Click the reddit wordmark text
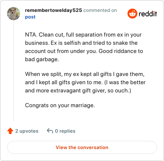The image size is (164, 161). click(x=148, y=14)
